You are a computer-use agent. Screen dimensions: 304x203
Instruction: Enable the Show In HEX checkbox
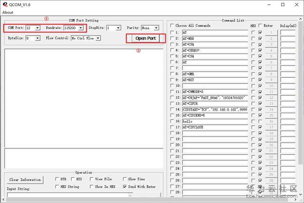click(x=92, y=186)
